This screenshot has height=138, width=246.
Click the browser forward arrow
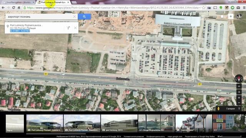click(x=8, y=8)
